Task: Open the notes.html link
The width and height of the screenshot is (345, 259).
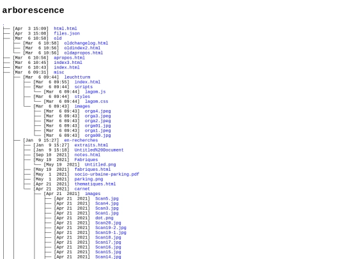Action: (88, 155)
